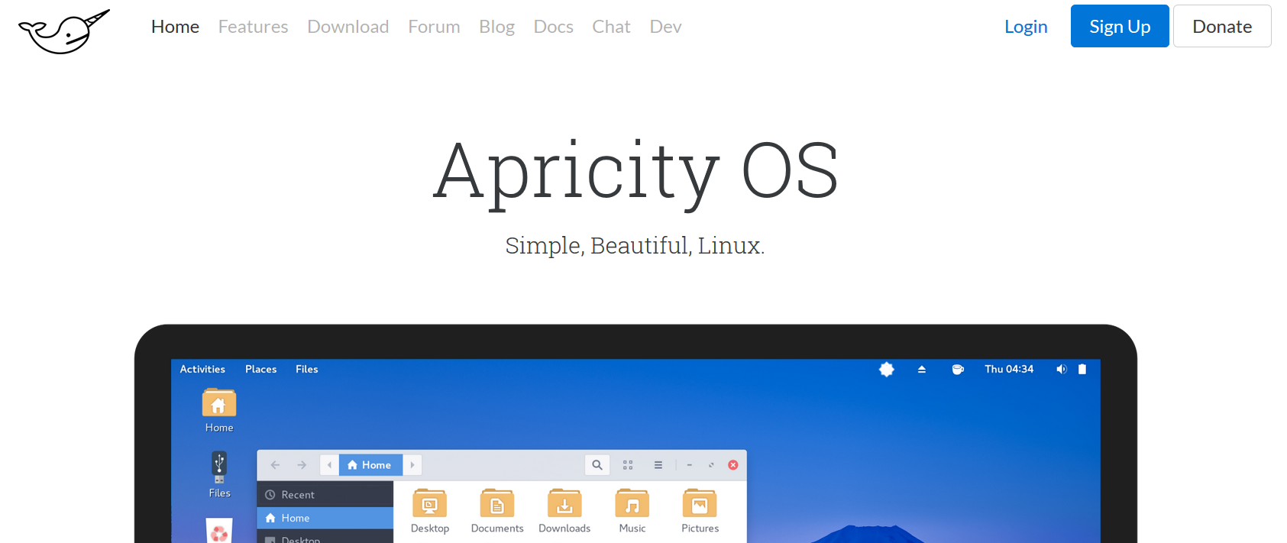
Task: Open the hamburger menu in file manager
Action: 658,465
